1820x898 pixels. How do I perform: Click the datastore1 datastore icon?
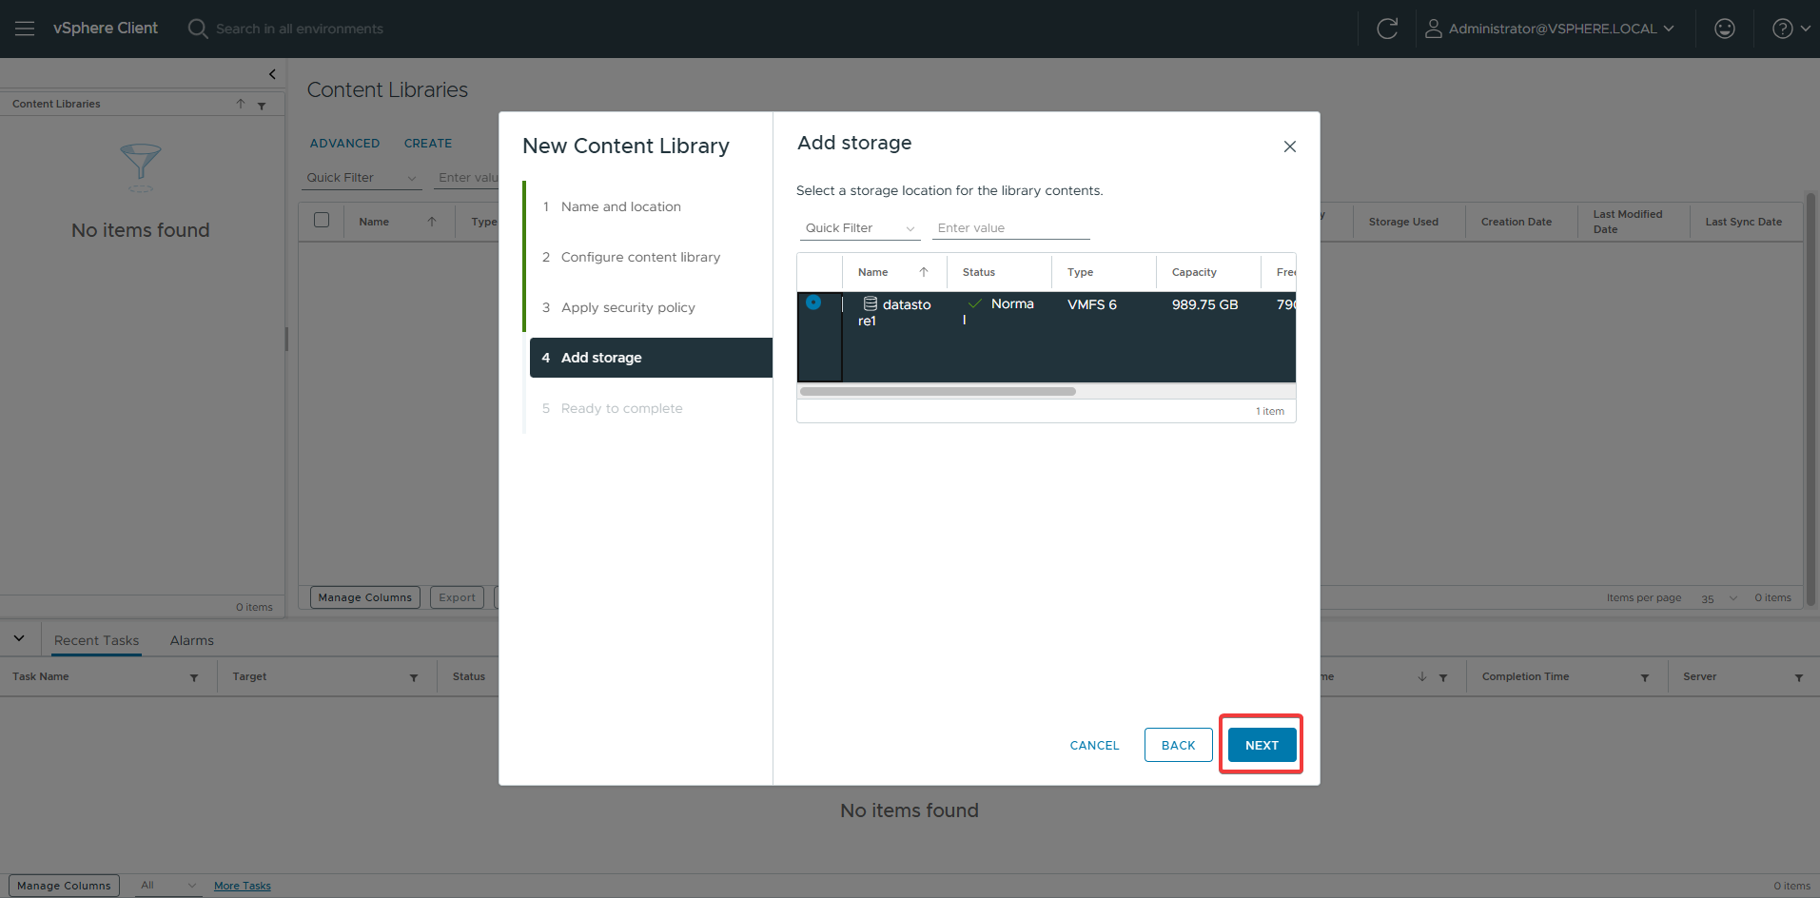pos(870,303)
